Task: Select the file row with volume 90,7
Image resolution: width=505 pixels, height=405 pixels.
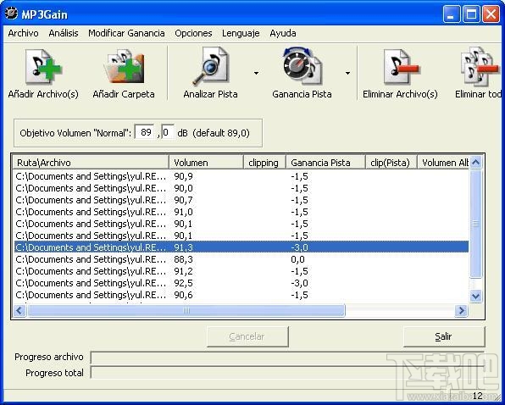Action: [x=241, y=200]
